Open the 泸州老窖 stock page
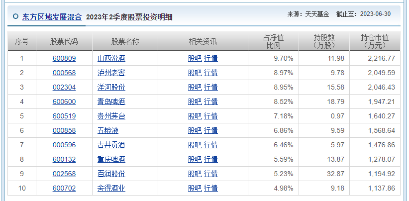This screenshot has height=201, width=409. tap(111, 73)
